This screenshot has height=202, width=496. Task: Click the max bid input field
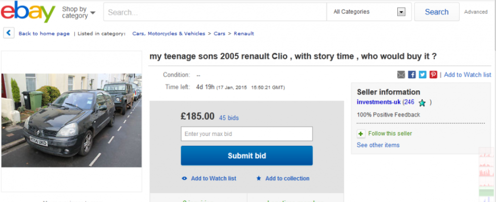click(246, 134)
